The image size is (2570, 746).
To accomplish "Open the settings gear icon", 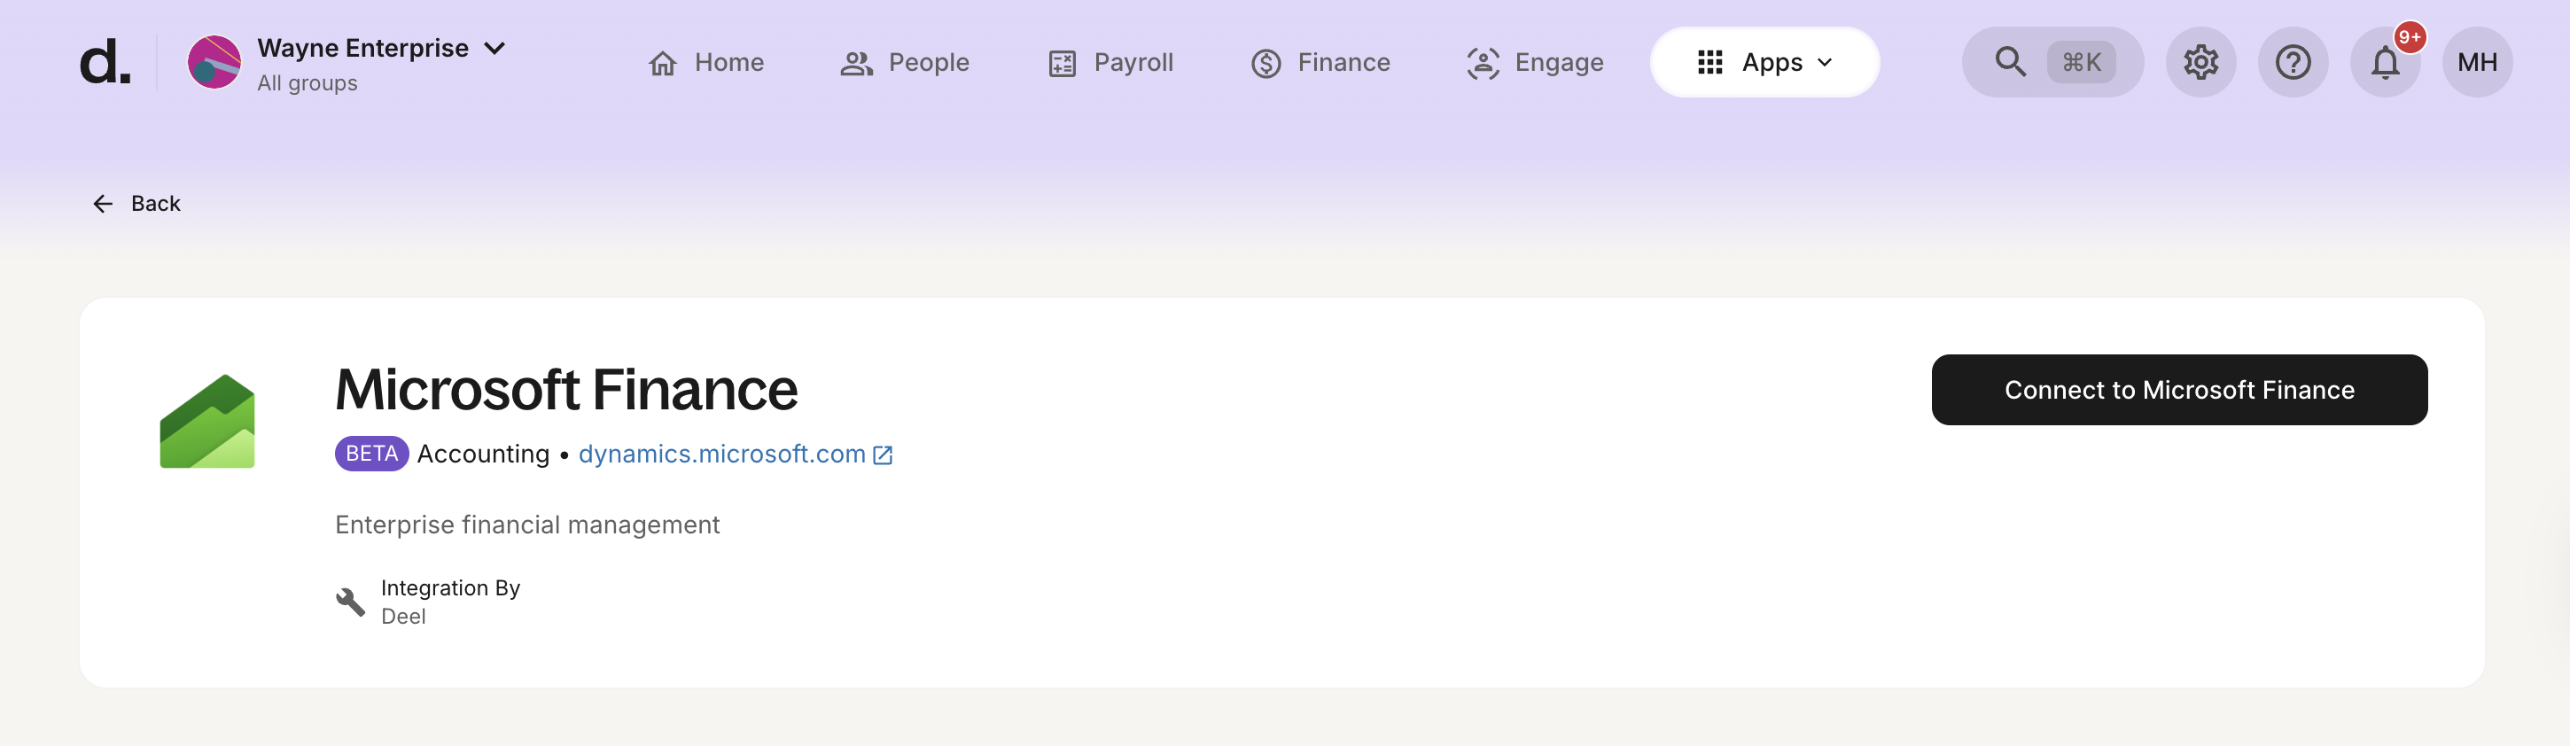I will tap(2200, 62).
